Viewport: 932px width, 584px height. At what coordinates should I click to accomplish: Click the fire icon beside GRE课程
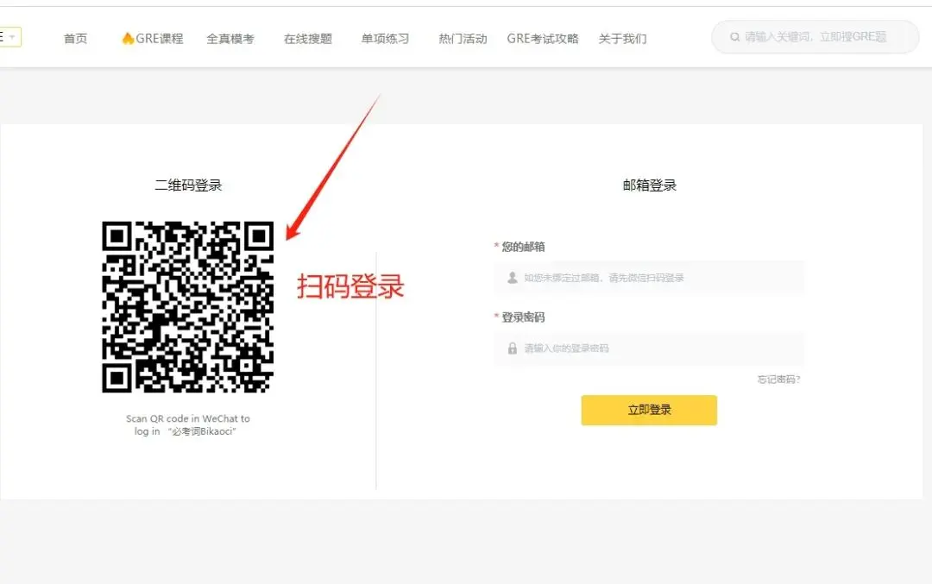coord(127,38)
